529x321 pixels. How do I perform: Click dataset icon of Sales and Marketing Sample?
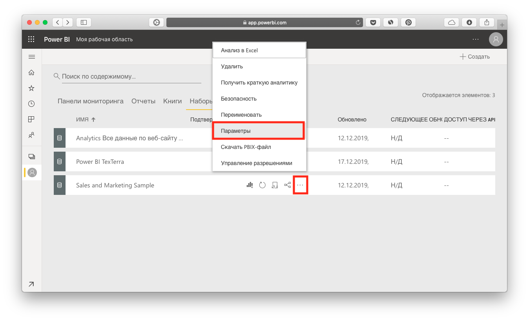60,185
